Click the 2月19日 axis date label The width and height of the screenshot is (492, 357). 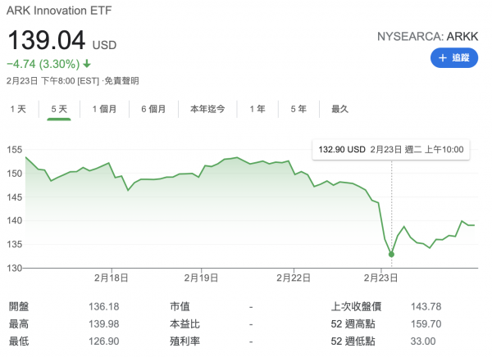click(201, 278)
